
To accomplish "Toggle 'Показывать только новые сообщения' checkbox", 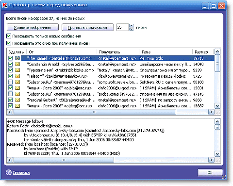I will pos(9,36).
